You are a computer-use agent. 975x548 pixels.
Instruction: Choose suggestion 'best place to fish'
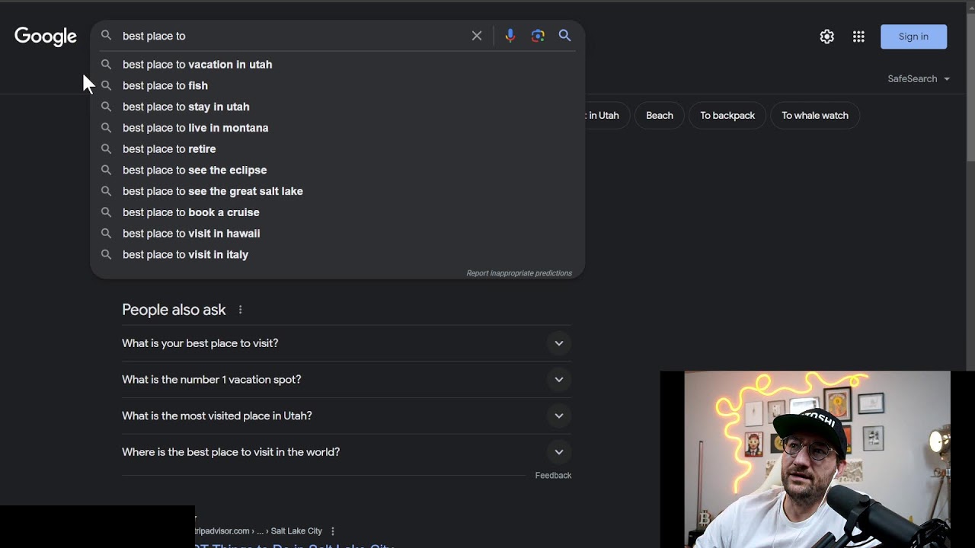tap(165, 86)
